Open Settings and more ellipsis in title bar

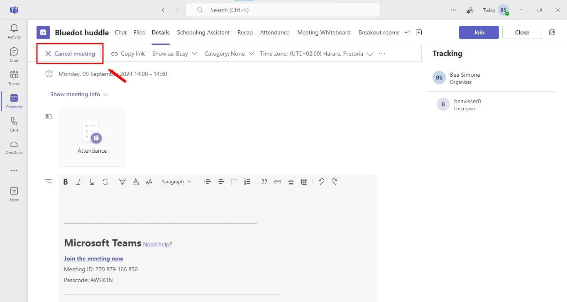click(x=454, y=10)
